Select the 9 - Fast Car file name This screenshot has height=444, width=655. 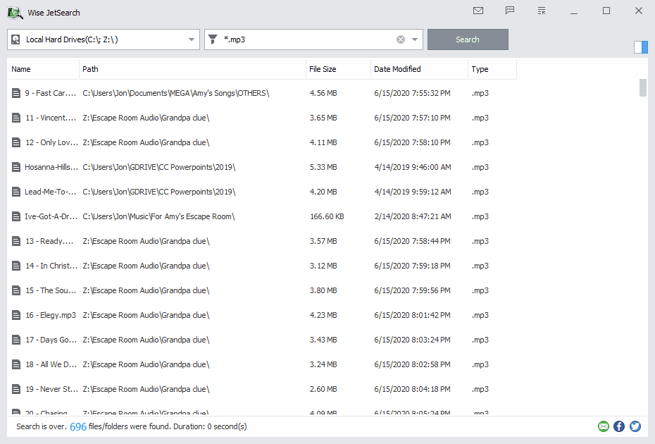[51, 93]
